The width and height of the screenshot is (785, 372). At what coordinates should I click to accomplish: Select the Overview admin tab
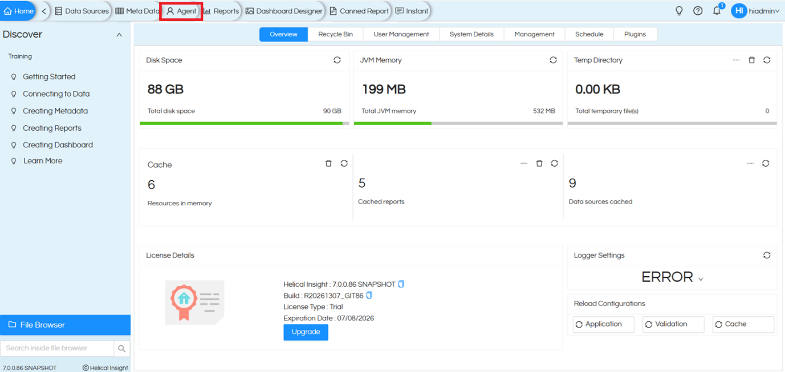click(x=283, y=34)
